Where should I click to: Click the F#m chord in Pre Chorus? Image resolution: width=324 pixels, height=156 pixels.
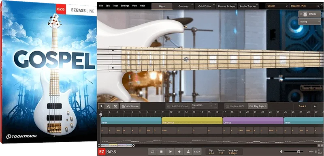click(x=169, y=130)
